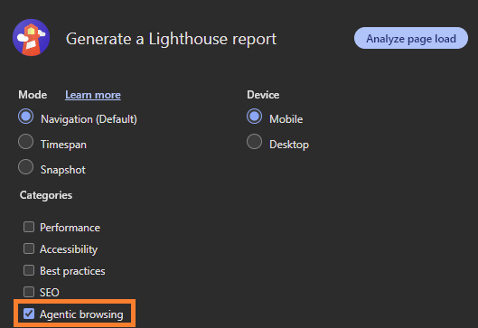This screenshot has width=478, height=328.
Task: Click the Categories section heading
Action: [x=46, y=195]
